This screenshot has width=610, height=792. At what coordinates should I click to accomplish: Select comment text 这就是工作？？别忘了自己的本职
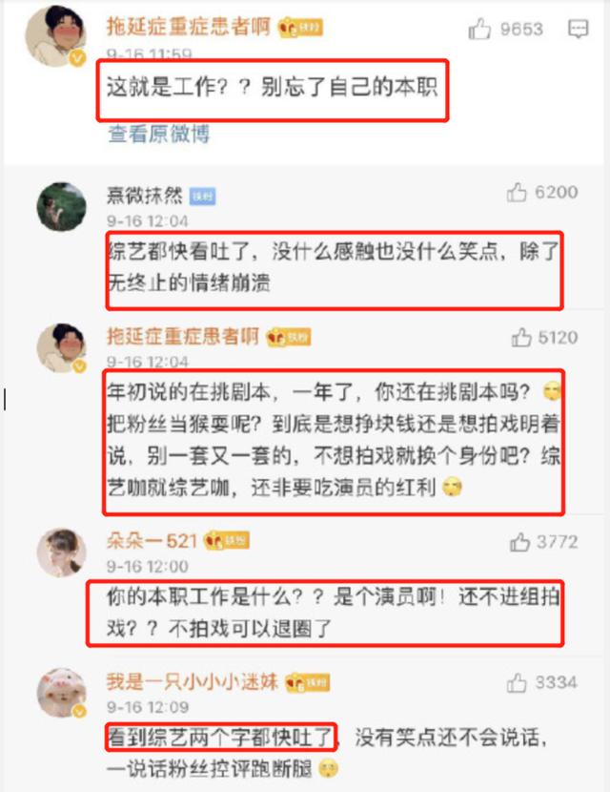272,87
